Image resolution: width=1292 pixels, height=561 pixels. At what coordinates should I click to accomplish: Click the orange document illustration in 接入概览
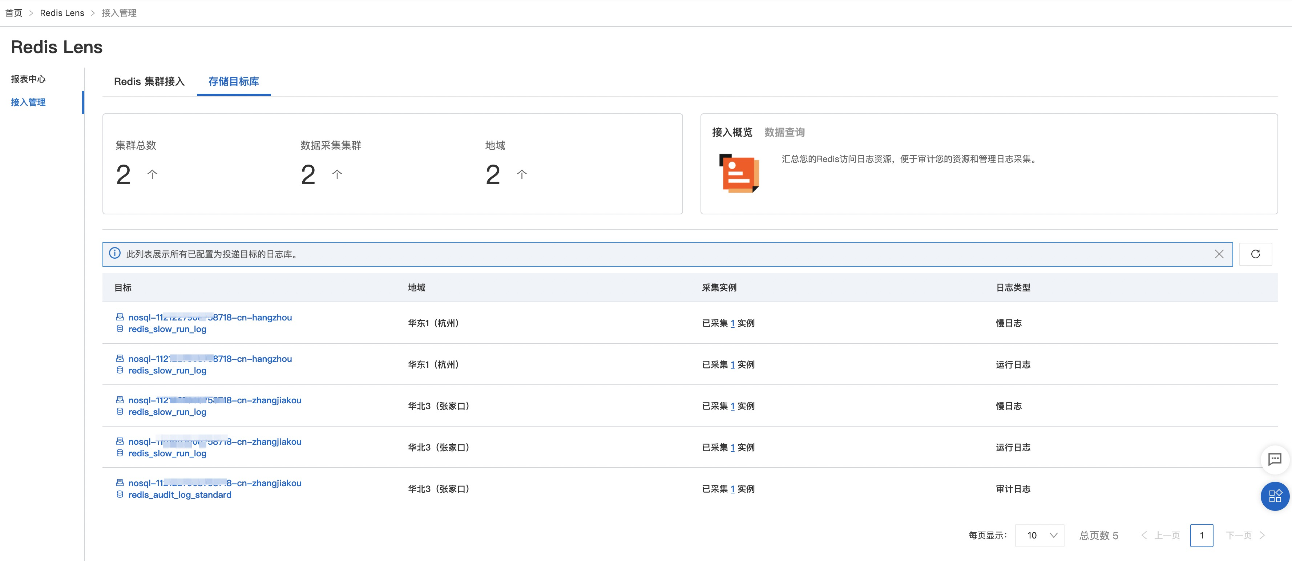(739, 173)
